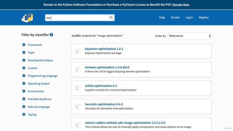This screenshot has width=233, height=131.
Task: Expand the License classifier chevron
Action: click(x=24, y=68)
